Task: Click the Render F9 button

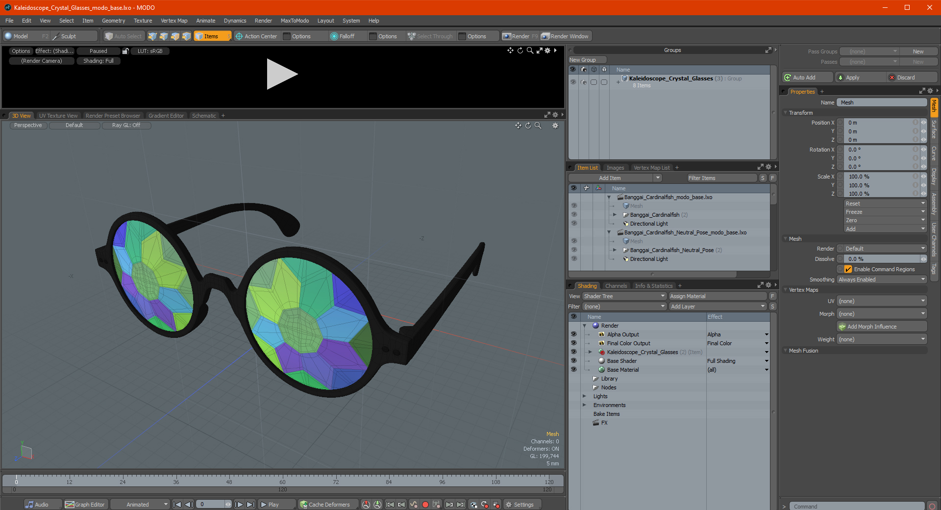Action: pyautogui.click(x=520, y=36)
